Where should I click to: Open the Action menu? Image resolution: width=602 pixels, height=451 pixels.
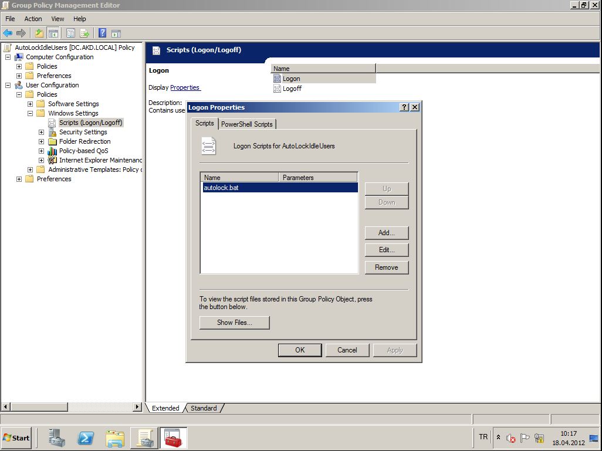click(x=33, y=19)
